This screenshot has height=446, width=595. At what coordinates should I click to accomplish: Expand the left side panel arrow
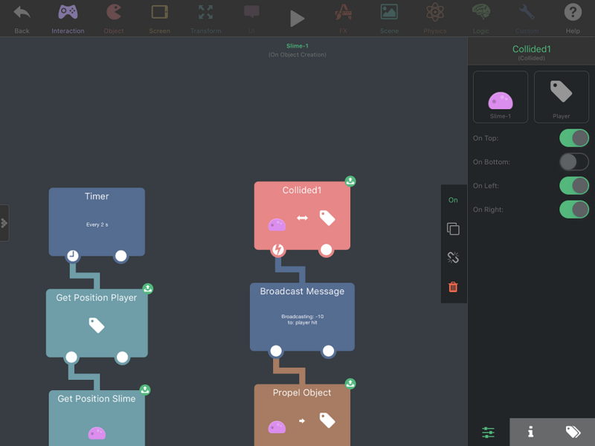click(x=4, y=223)
